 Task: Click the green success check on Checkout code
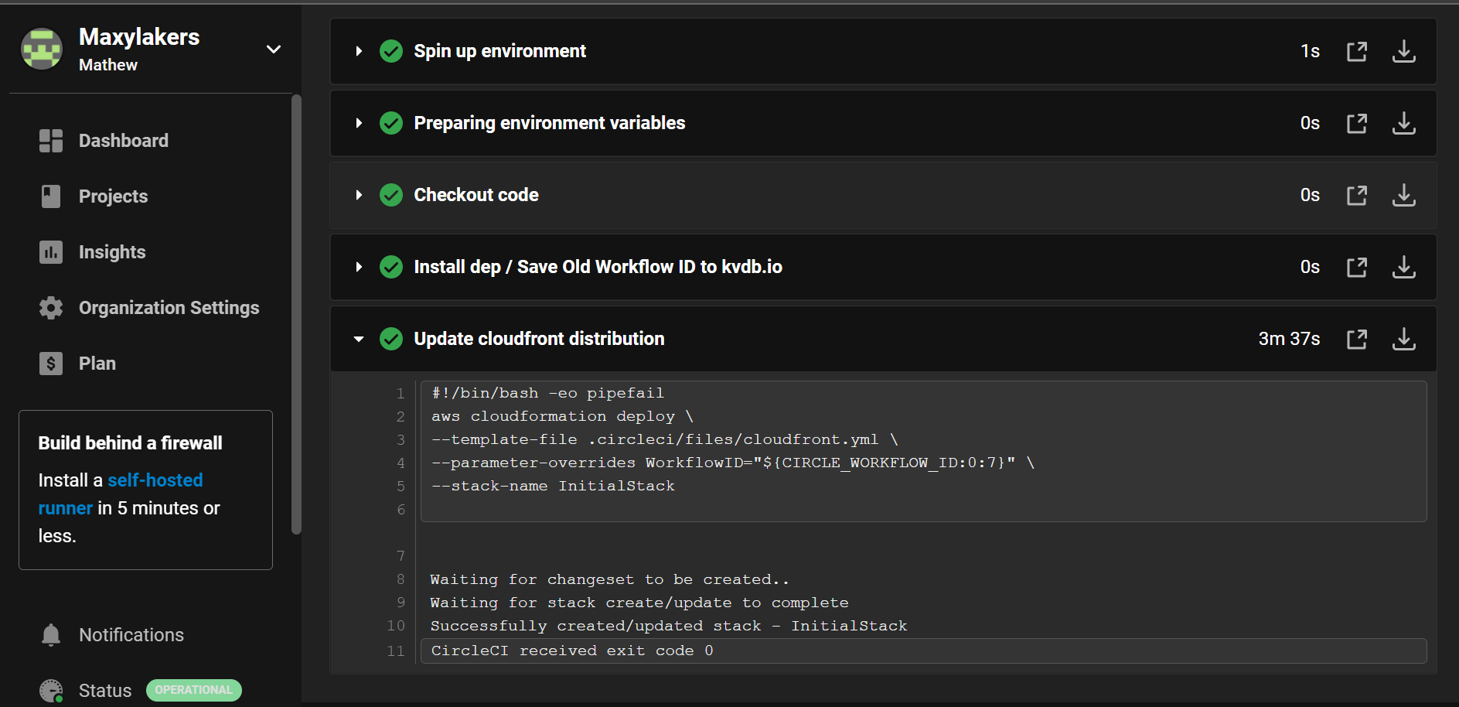(391, 195)
